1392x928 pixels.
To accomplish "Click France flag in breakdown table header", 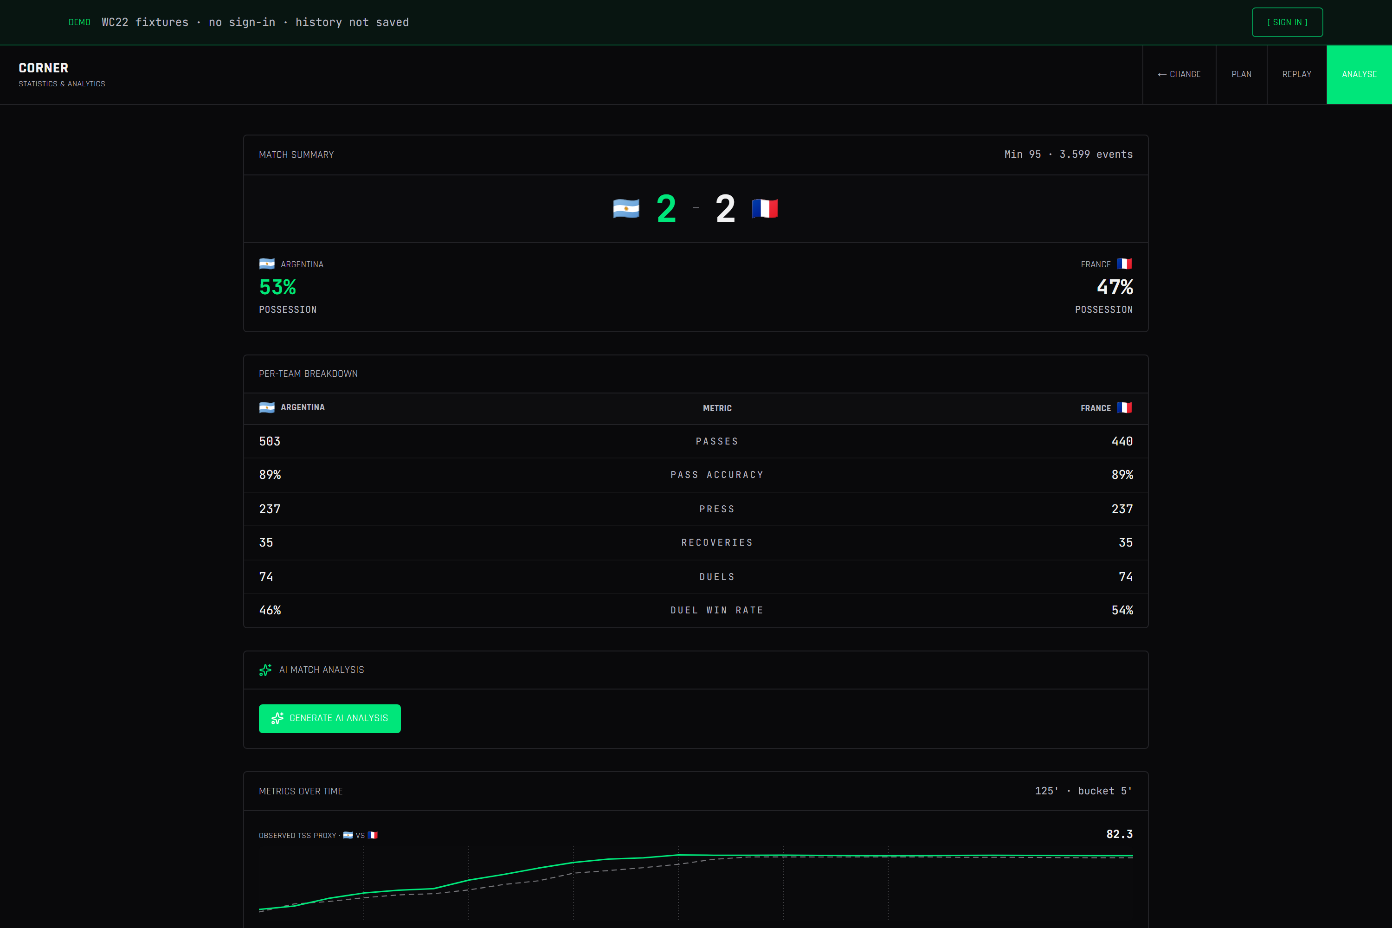I will point(1124,408).
